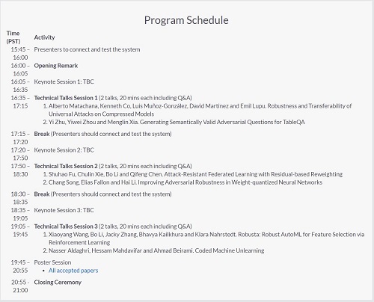This screenshot has height=302, width=374.
Task: Click the Technical Talks Session 2 title
Action: [66, 166]
